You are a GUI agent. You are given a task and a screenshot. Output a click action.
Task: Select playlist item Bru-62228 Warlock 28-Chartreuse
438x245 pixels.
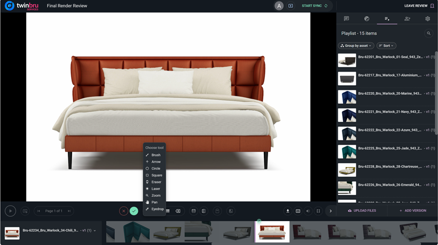click(386, 170)
